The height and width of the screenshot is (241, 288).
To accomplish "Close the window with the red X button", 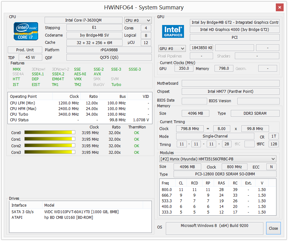I will (280, 8).
